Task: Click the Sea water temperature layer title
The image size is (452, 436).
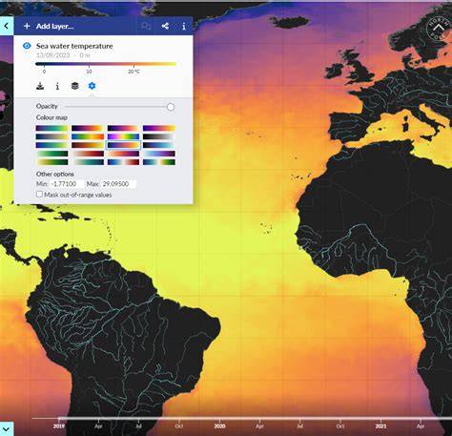Action: click(74, 46)
